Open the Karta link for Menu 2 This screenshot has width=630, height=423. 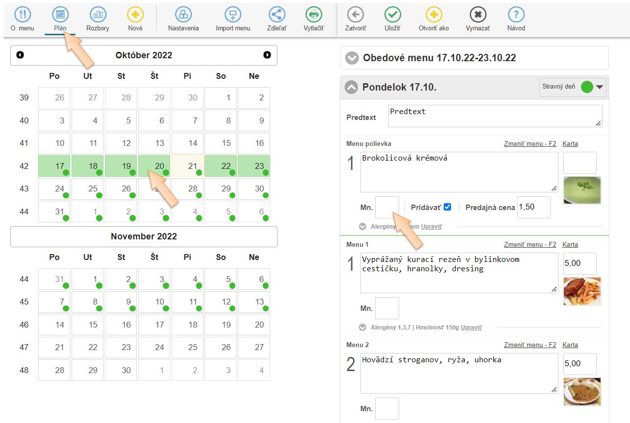pyautogui.click(x=570, y=345)
